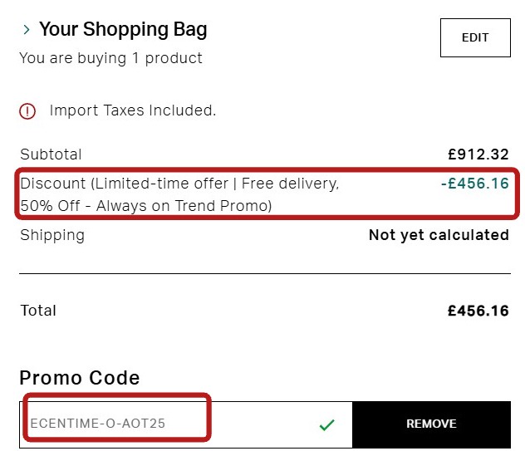Click the -£456.16 discount amount

[474, 184]
